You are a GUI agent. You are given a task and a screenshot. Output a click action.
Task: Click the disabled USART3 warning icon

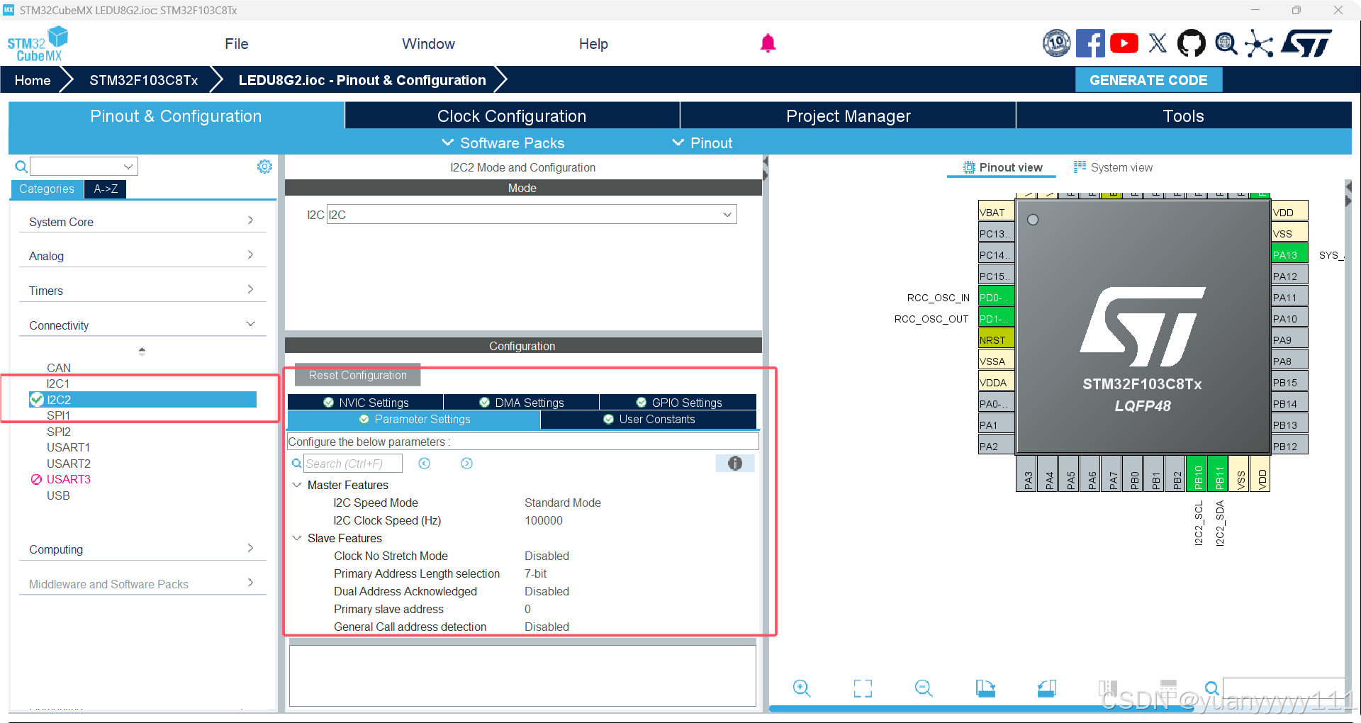tap(36, 480)
